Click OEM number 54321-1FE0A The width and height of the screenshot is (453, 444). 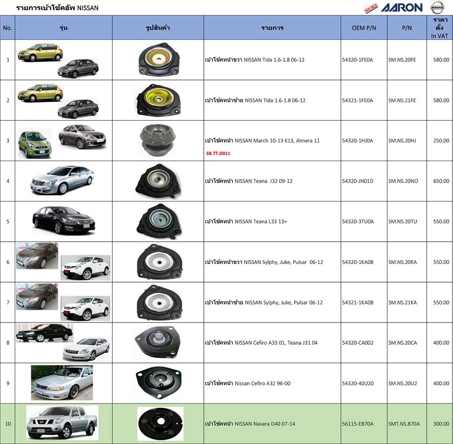pos(357,100)
